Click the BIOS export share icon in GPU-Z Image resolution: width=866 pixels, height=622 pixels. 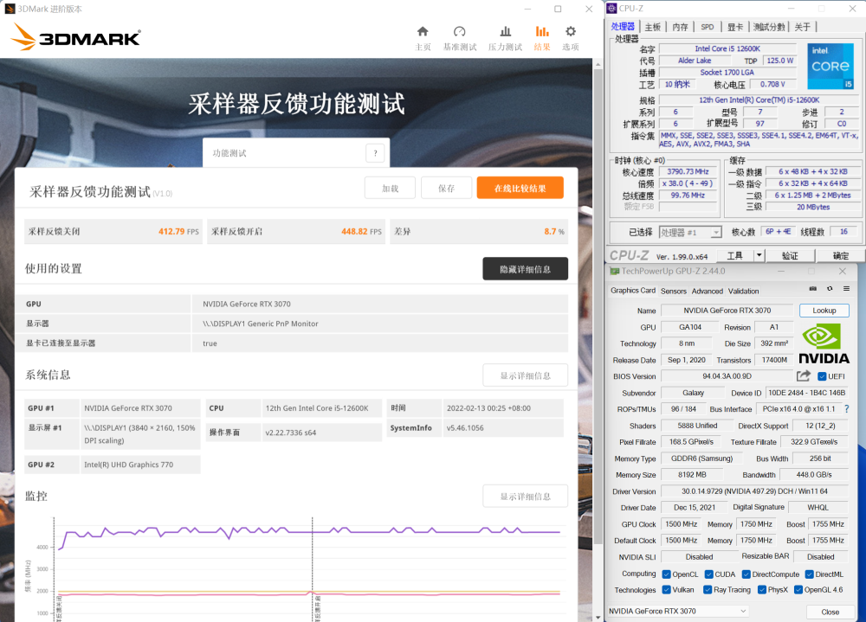pos(804,375)
